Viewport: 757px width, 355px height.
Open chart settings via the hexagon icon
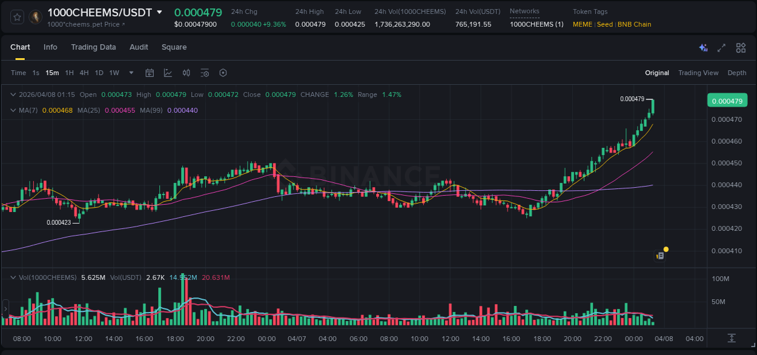coord(223,73)
